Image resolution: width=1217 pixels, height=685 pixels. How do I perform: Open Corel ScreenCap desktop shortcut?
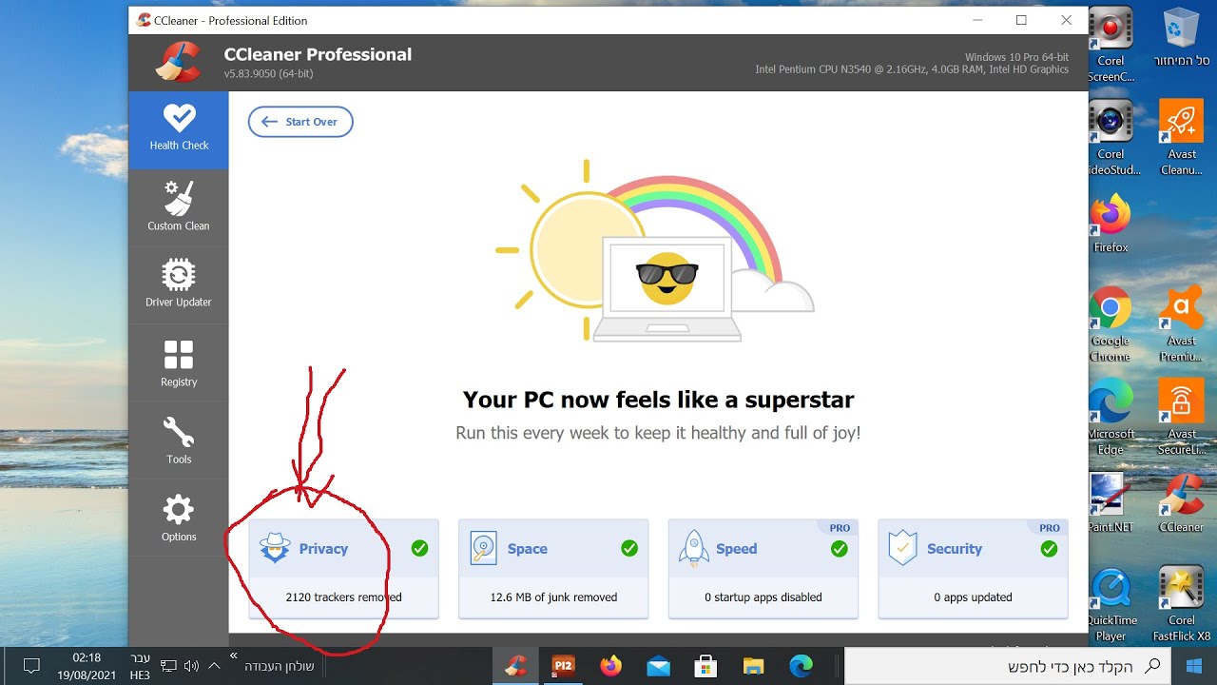click(1111, 44)
